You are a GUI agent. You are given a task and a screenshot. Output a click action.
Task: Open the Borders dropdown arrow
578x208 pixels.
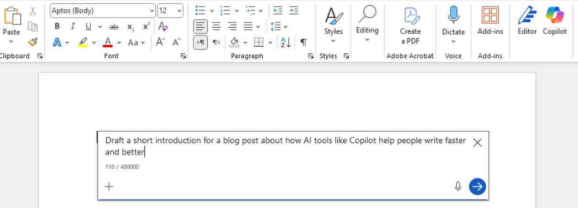coord(270,42)
